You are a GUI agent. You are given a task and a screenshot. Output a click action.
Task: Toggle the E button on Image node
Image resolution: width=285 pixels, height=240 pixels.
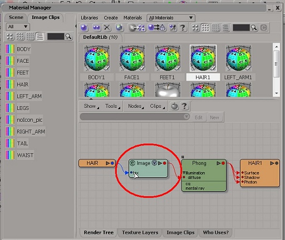132,163
